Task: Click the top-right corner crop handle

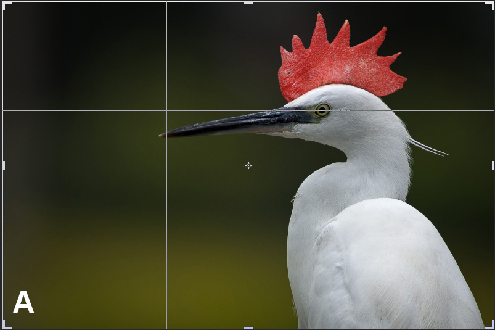Action: 491,4
